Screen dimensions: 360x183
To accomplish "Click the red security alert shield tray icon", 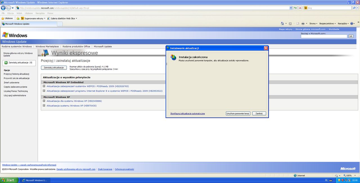I will pyautogui.click(x=343, y=180).
